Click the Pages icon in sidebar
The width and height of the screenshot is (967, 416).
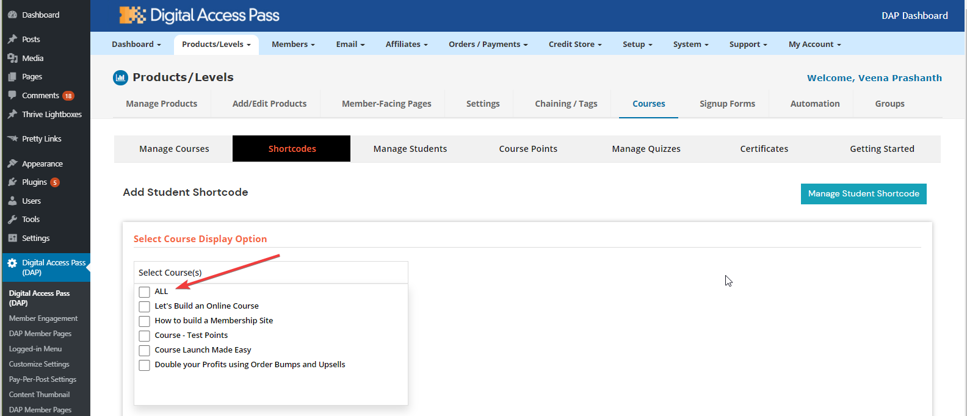click(x=12, y=77)
